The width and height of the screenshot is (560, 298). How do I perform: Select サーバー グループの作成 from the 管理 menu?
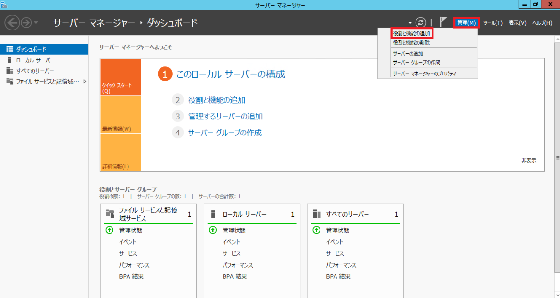coord(416,62)
